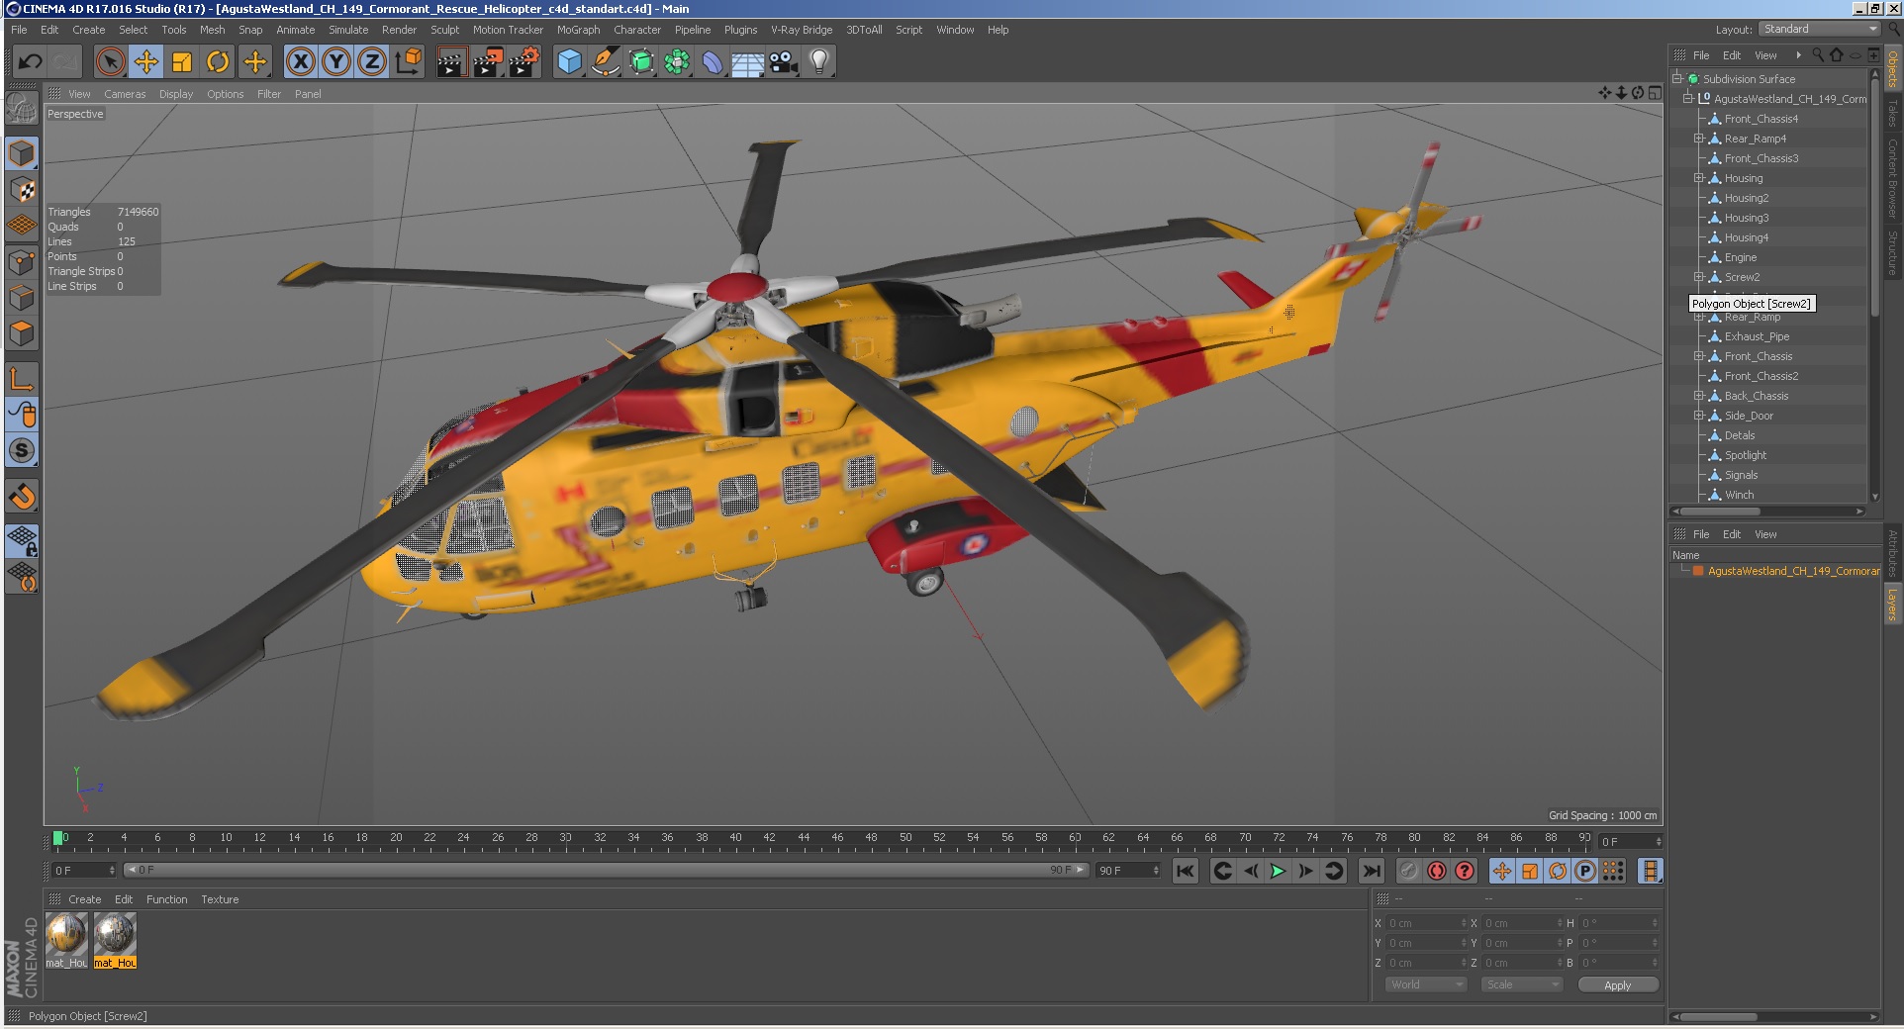Image resolution: width=1904 pixels, height=1029 pixels.
Task: Enable Axis mode L-shaped icon
Action: tap(22, 379)
